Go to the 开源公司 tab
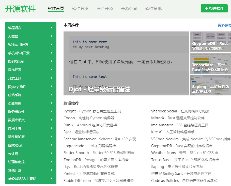Viewport: 231px width, 186px height. tap(129, 9)
